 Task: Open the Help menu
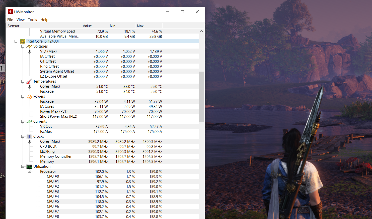pyautogui.click(x=44, y=20)
